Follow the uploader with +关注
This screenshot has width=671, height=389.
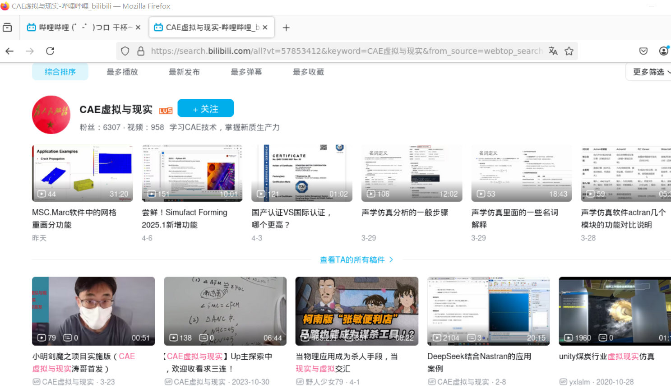tap(205, 108)
